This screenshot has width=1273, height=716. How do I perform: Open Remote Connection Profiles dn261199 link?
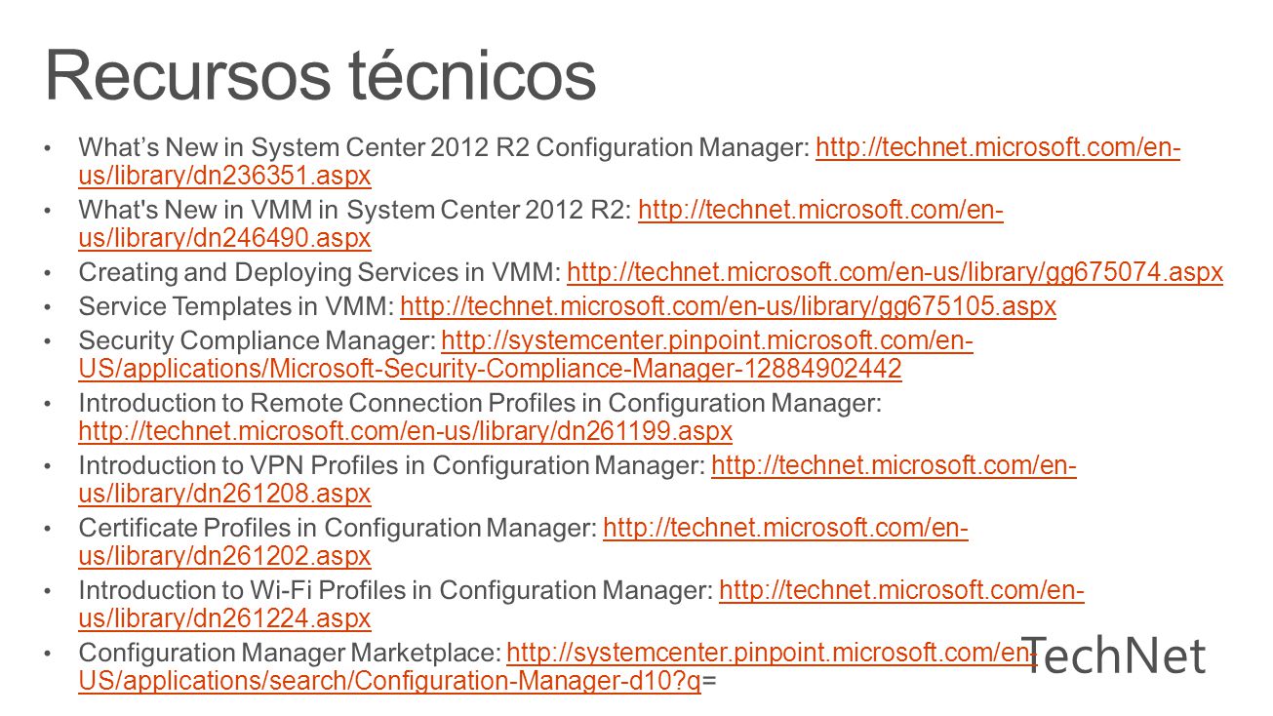[405, 431]
